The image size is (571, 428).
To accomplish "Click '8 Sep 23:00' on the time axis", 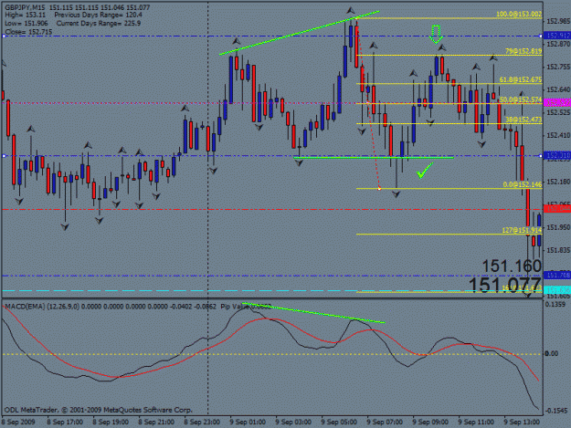I will [202, 423].
